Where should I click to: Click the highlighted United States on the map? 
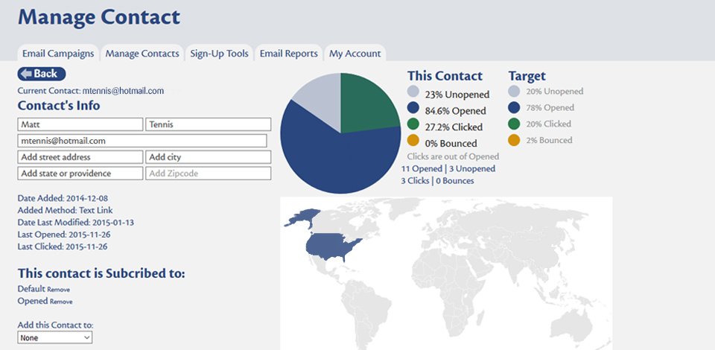click(331, 246)
